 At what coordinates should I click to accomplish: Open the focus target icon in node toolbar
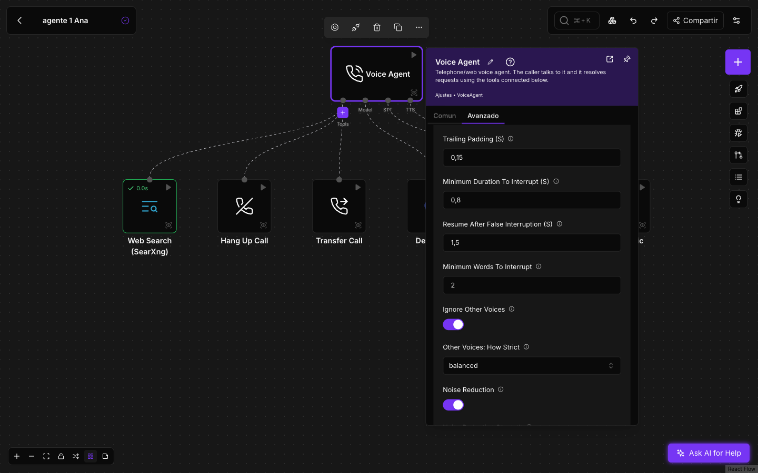(335, 27)
